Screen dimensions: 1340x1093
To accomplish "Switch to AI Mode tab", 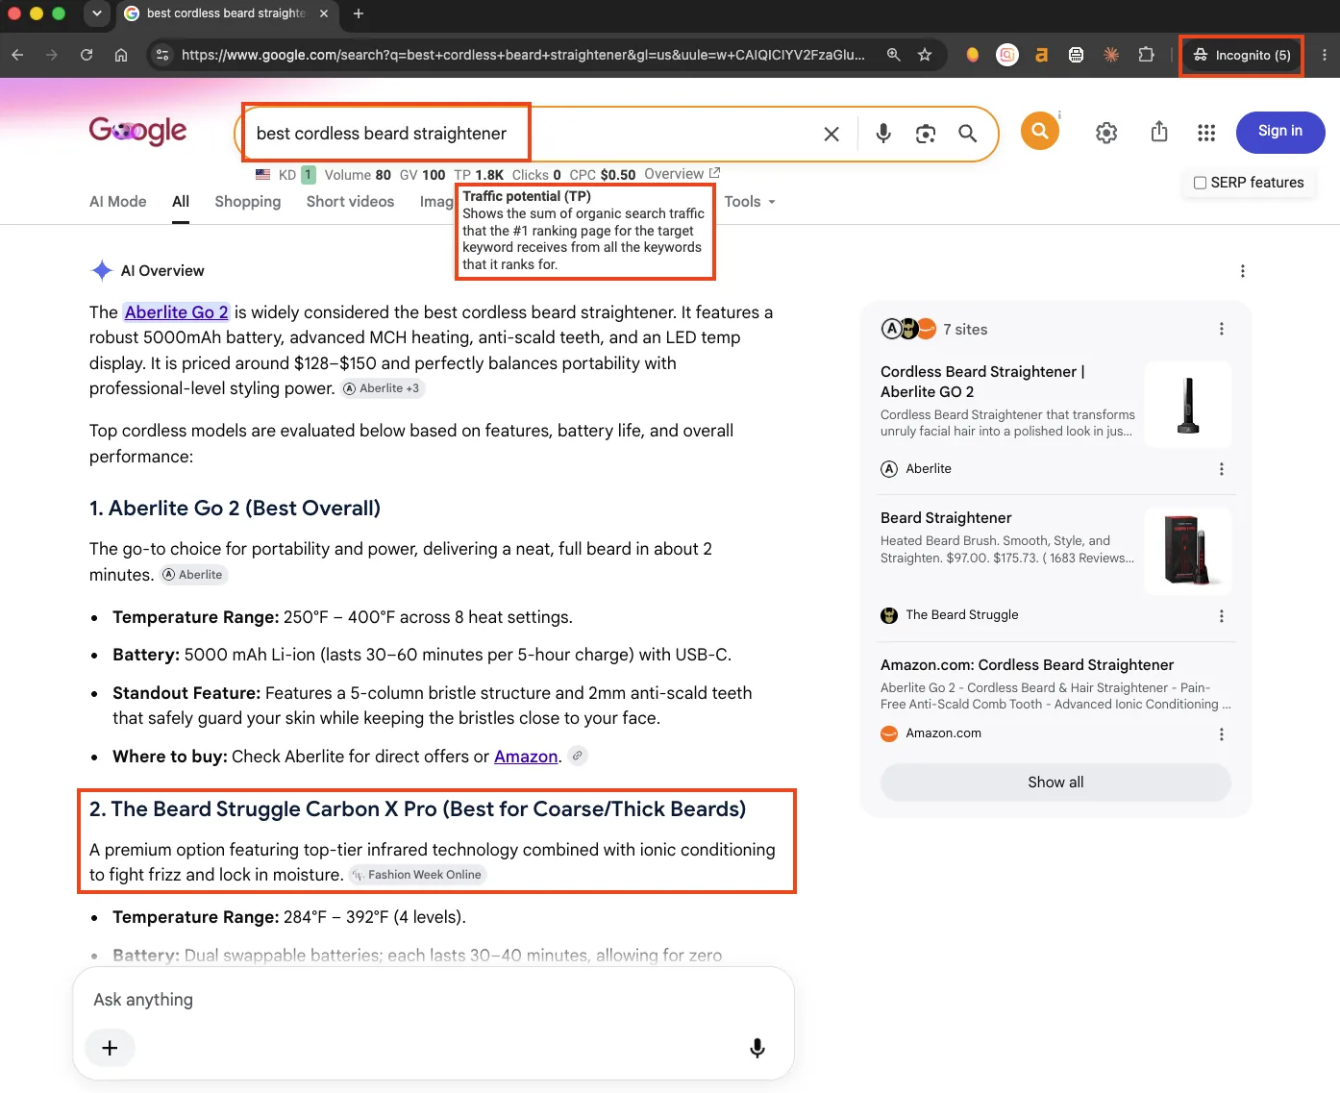I will point(118,202).
